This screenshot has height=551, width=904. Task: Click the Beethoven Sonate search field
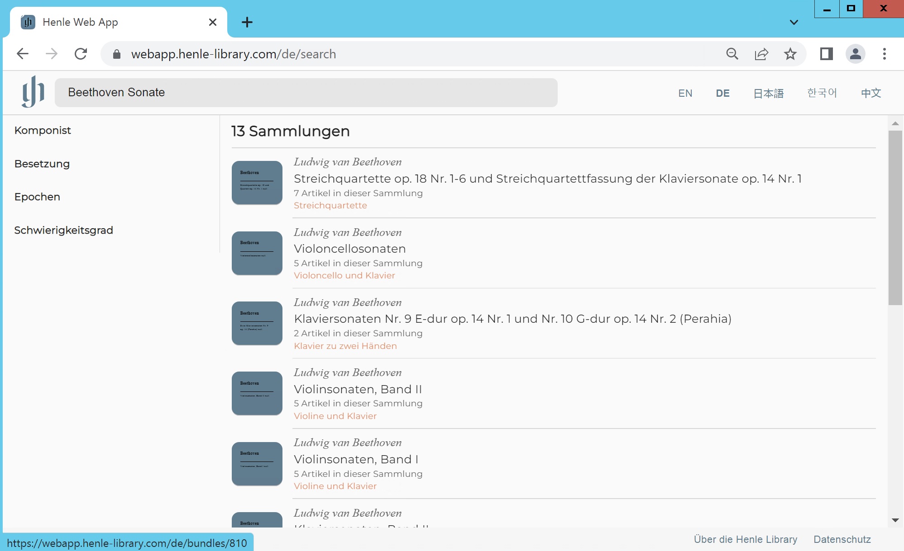click(306, 92)
